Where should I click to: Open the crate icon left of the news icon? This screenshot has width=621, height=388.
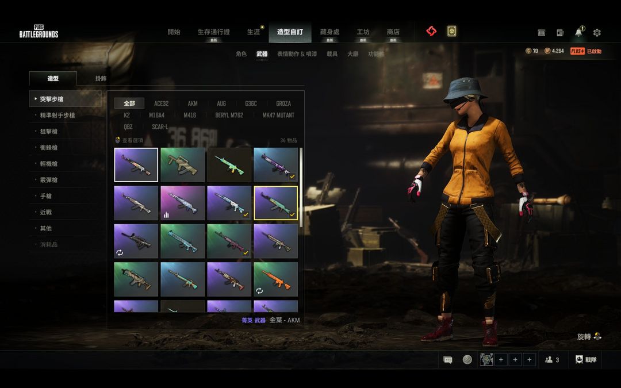pos(542,33)
